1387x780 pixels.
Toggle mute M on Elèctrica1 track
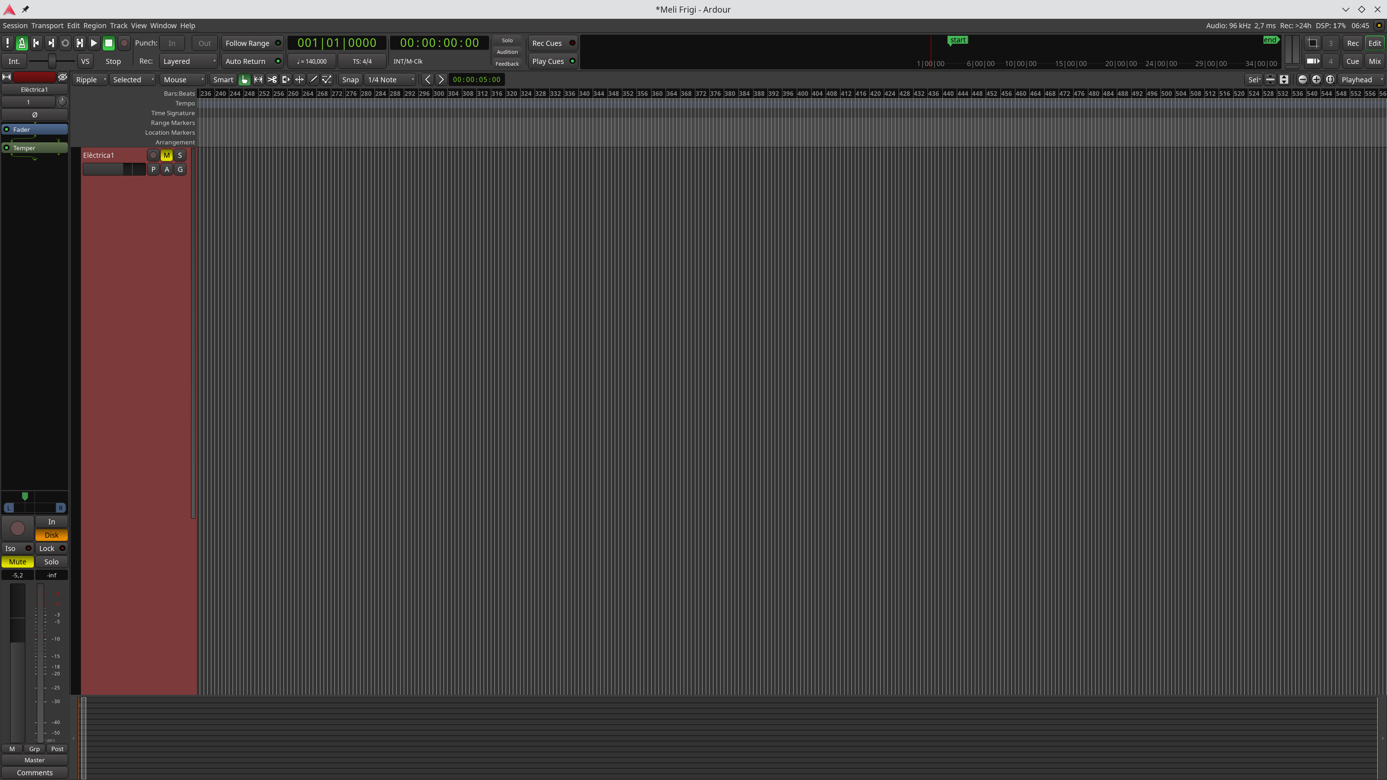tap(167, 155)
